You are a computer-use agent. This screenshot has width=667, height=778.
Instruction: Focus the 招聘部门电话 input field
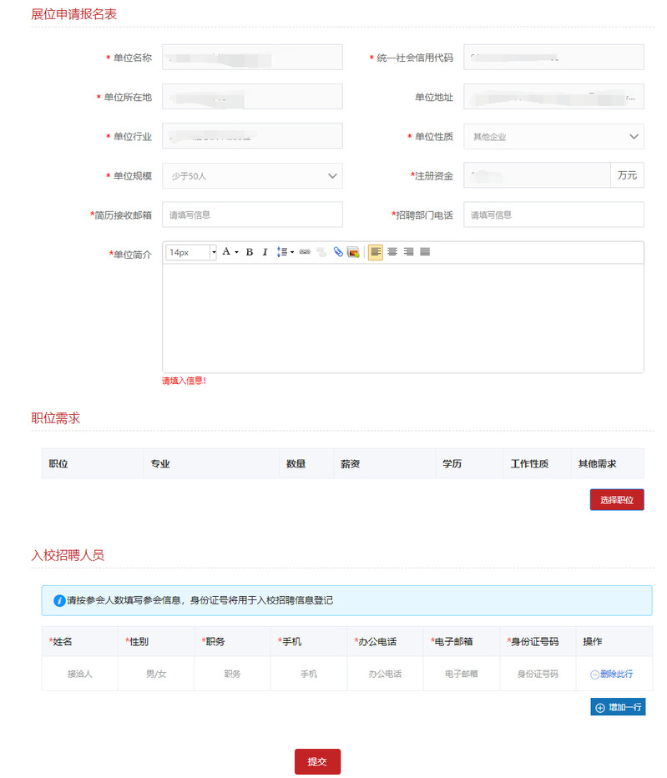point(553,215)
